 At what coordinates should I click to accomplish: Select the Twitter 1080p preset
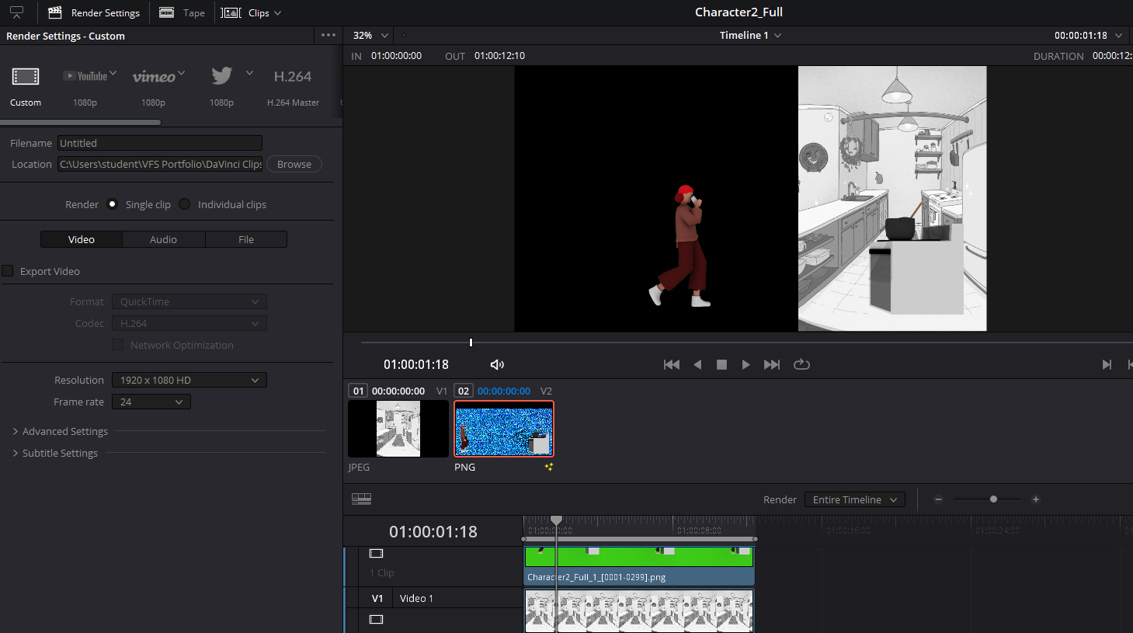[x=222, y=85]
